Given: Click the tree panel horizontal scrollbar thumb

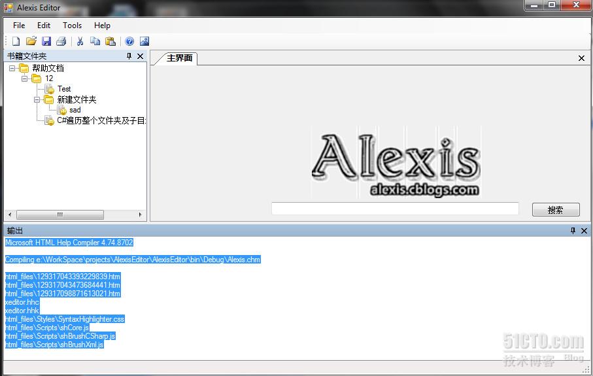Looking at the screenshot, I should (x=59, y=215).
